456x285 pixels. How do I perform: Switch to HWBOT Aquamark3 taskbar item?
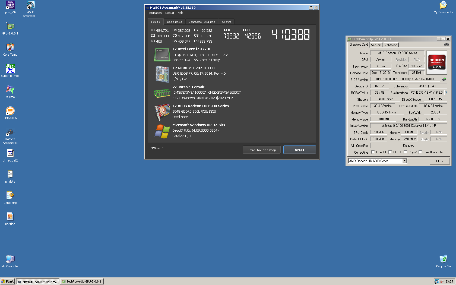pyautogui.click(x=37, y=281)
